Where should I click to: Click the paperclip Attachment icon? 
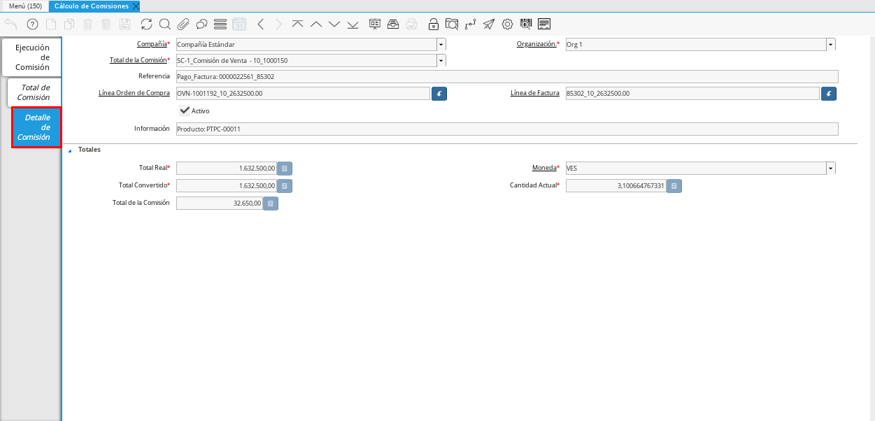coord(183,24)
